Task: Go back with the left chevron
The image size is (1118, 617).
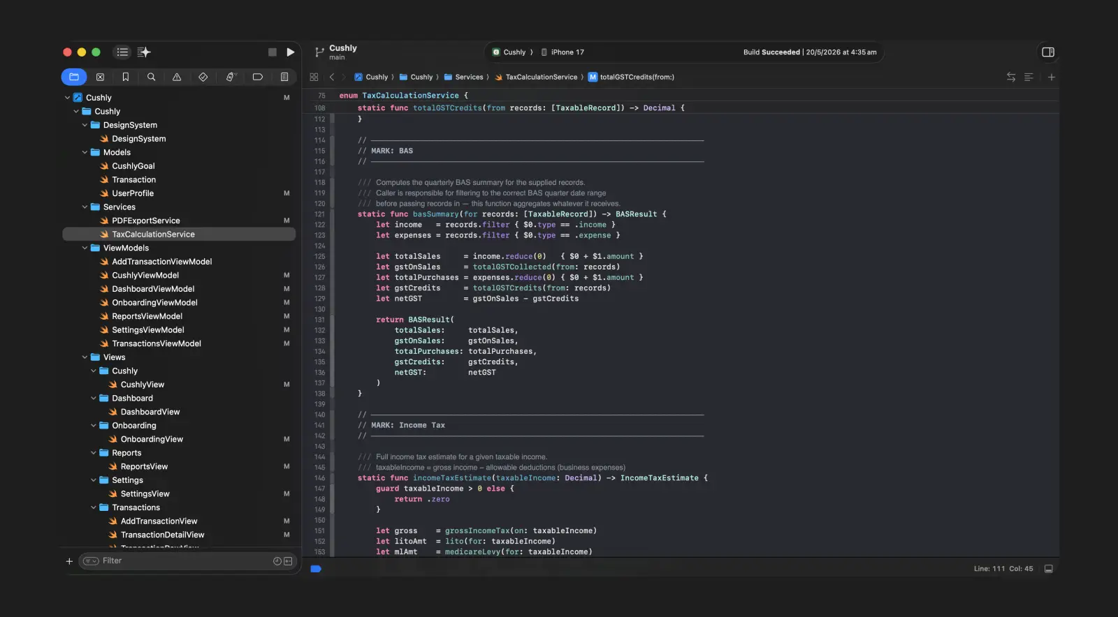Action: [x=332, y=77]
